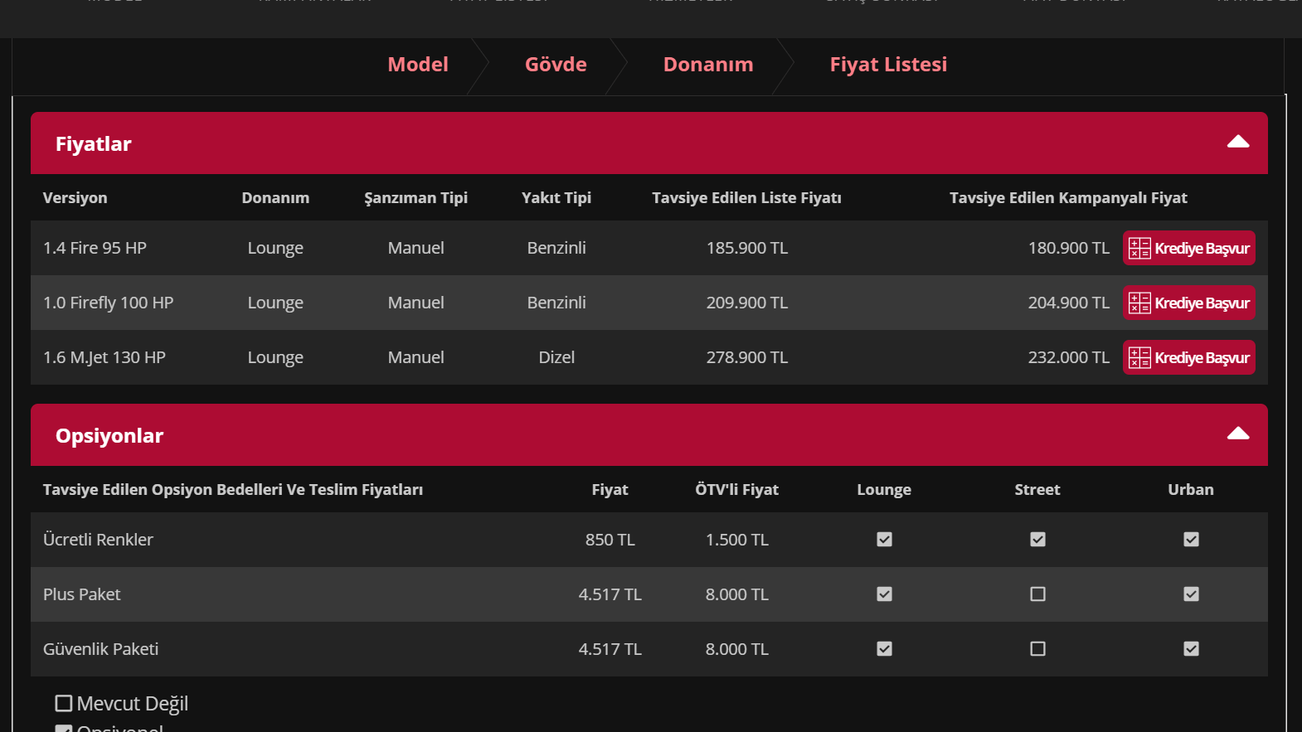The image size is (1302, 732).
Task: Select the 1.4 Fire 95 HP version
Action: 95,248
